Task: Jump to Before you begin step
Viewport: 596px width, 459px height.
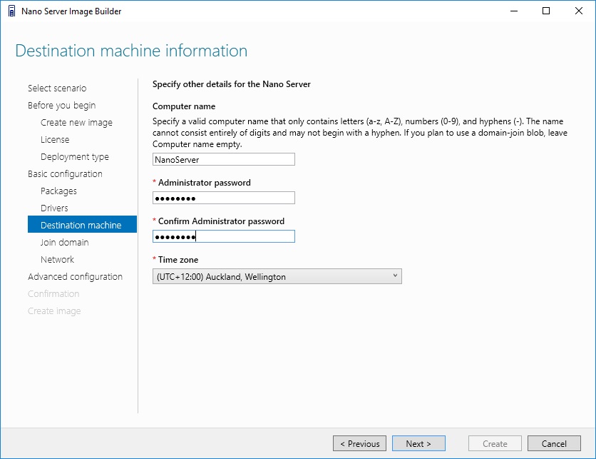Action: (x=61, y=106)
